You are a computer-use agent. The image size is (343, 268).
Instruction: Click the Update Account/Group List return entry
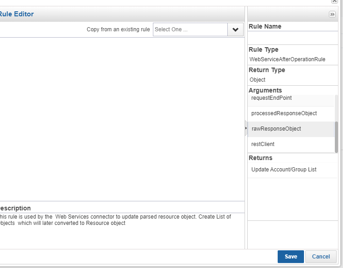284,170
